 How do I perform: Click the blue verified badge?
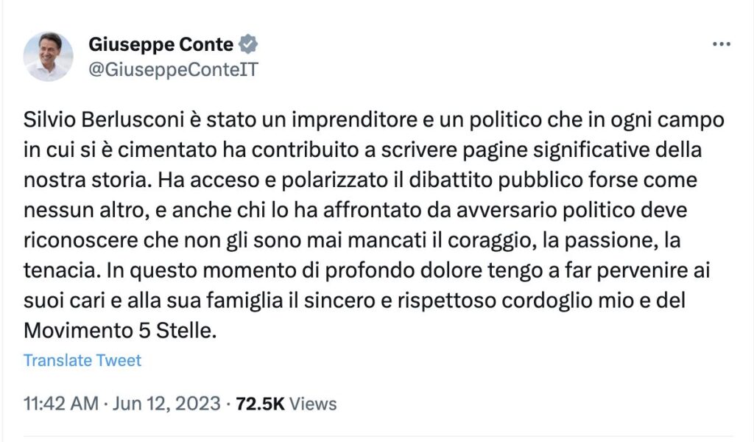[249, 44]
